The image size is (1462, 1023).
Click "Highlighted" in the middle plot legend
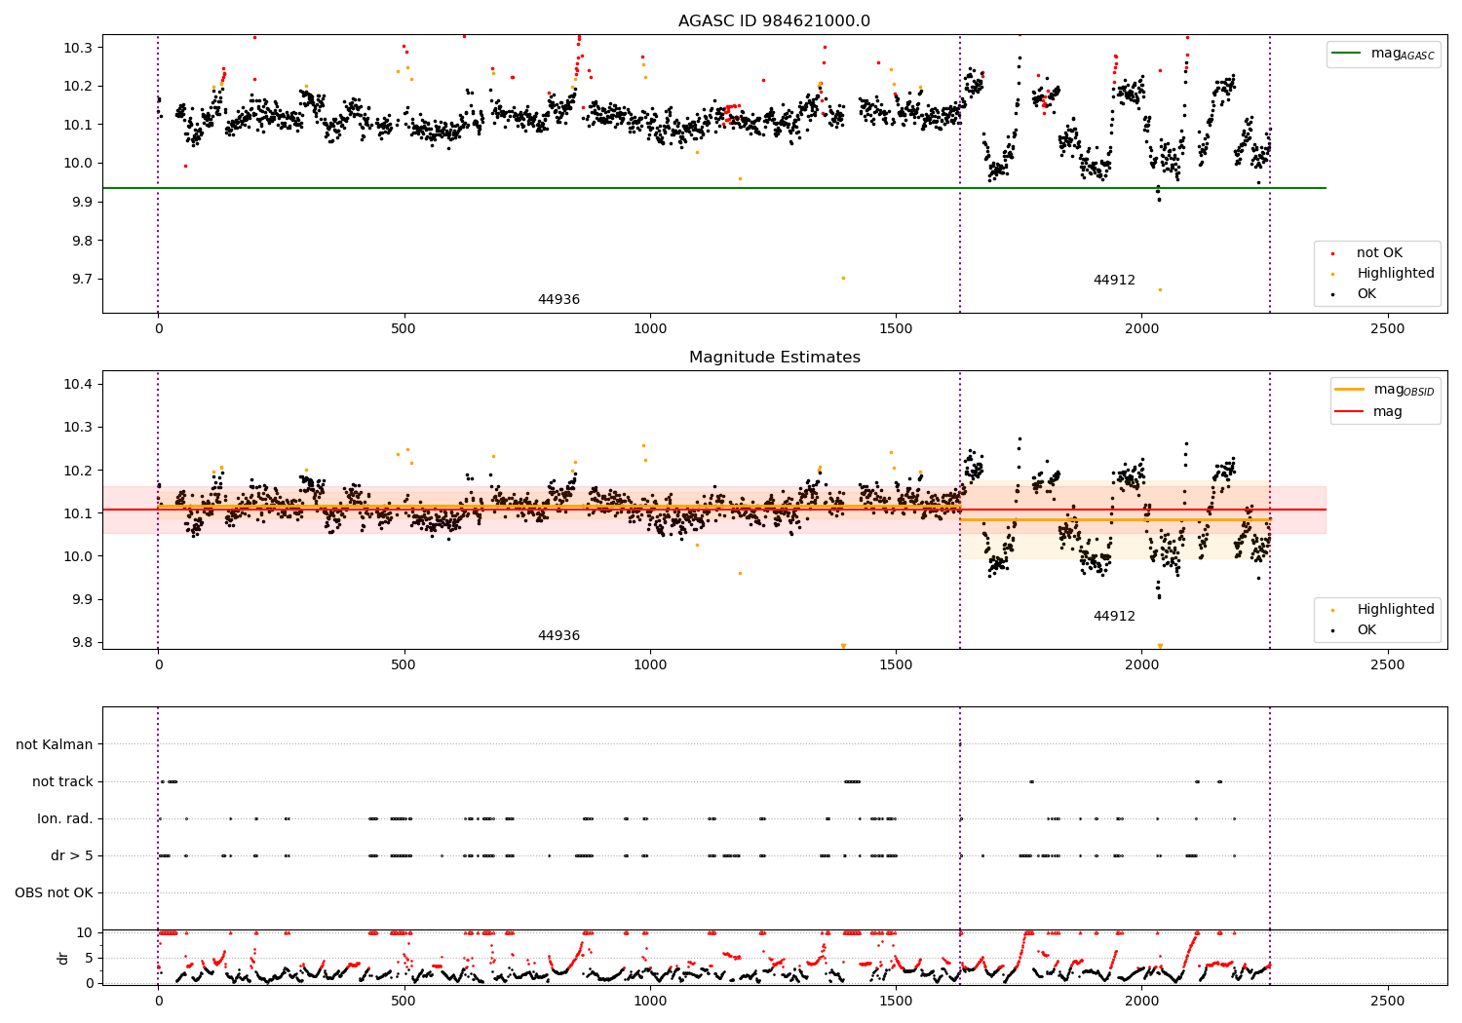pyautogui.click(x=1396, y=610)
